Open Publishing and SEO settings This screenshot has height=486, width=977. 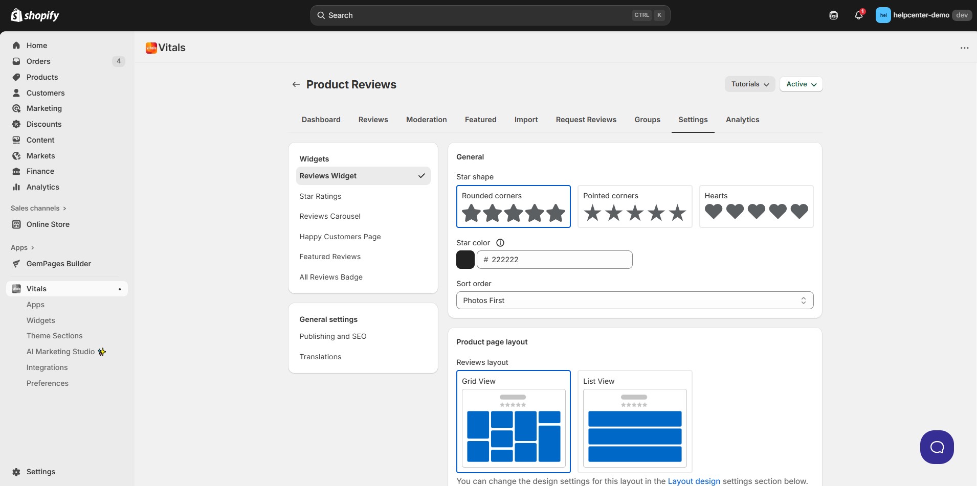(x=332, y=336)
